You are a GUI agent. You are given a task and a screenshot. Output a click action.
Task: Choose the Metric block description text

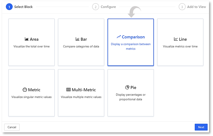click(x=32, y=97)
